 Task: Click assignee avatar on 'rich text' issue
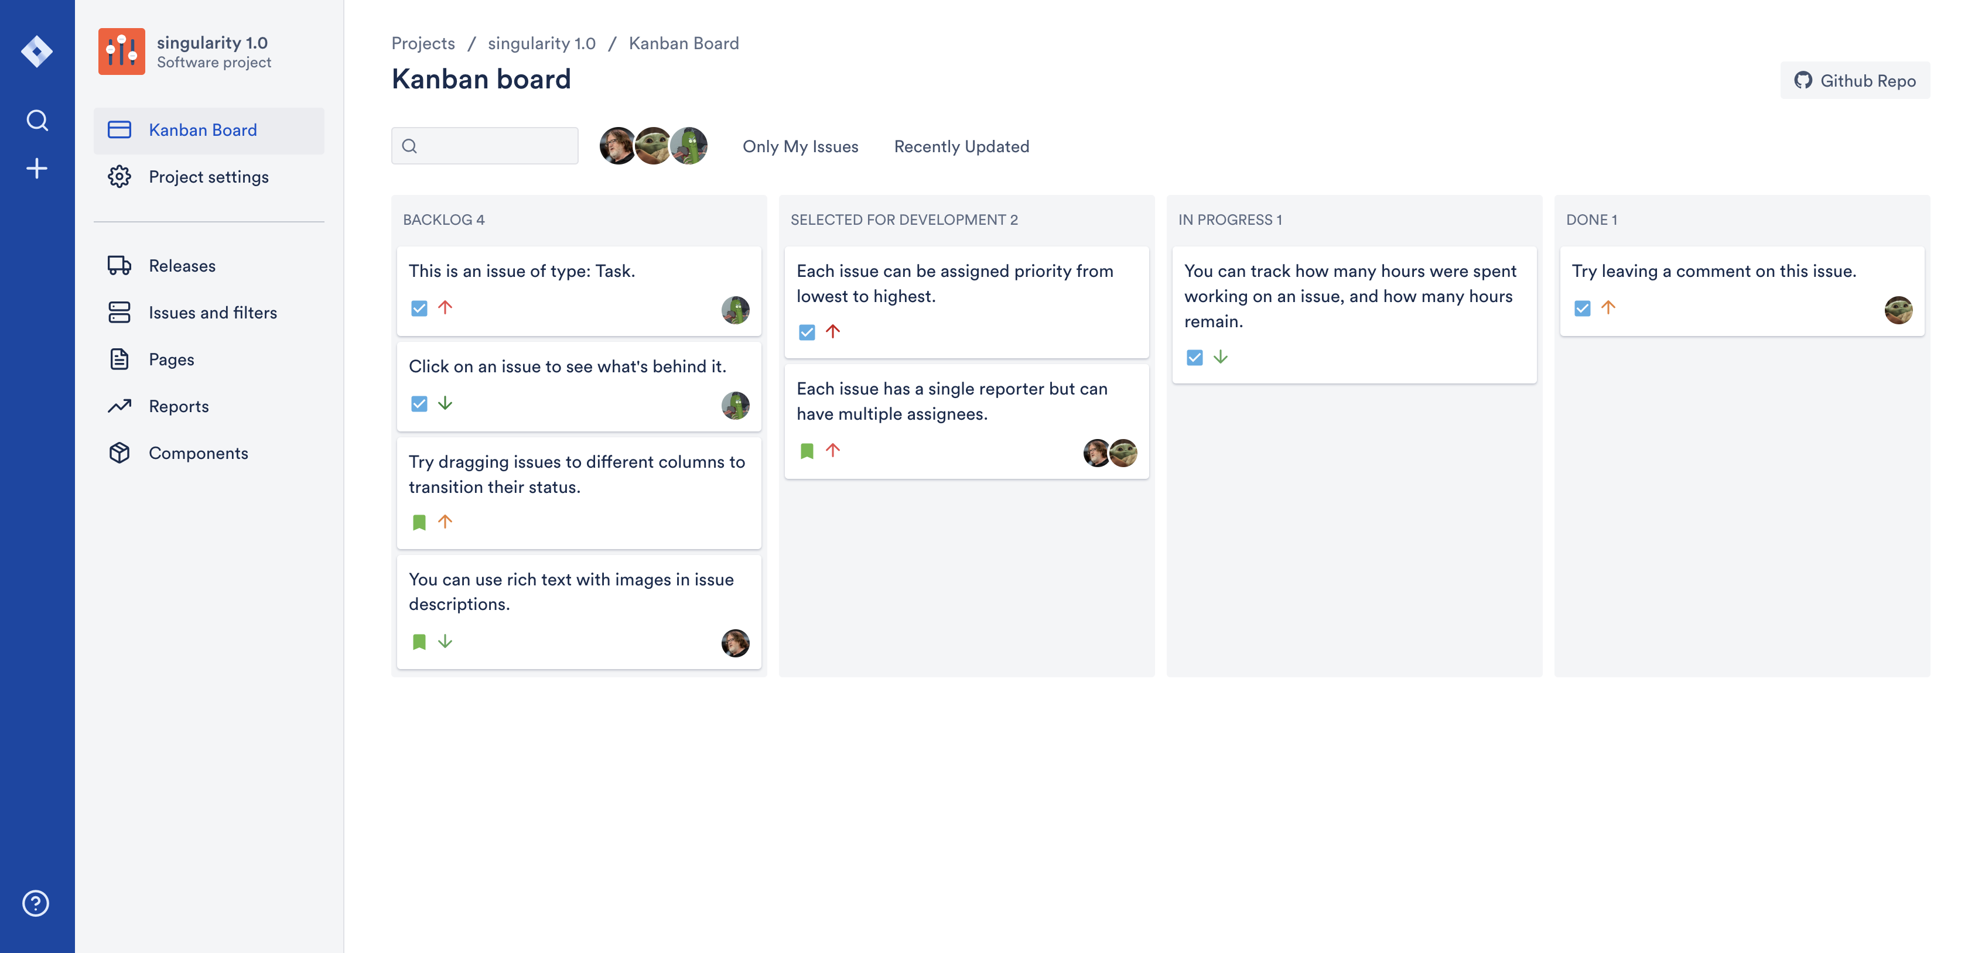tap(735, 643)
